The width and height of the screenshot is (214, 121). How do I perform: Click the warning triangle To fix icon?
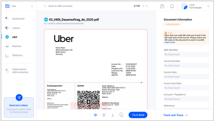(166, 33)
